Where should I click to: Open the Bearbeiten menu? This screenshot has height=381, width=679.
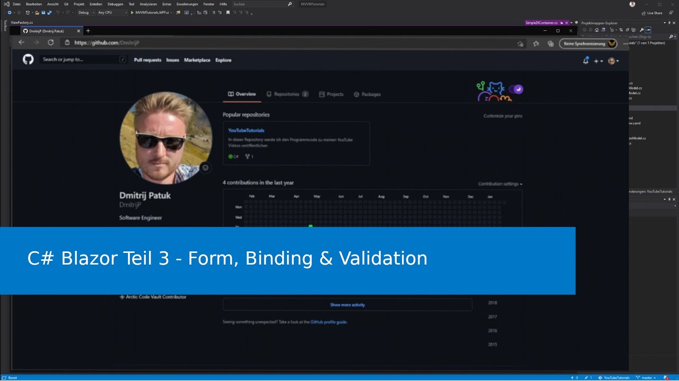34,4
